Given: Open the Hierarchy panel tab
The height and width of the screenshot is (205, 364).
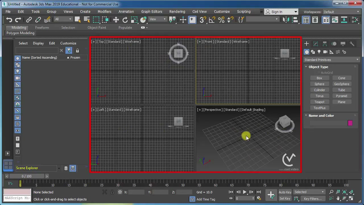Looking at the screenshot, I should pos(325,44).
